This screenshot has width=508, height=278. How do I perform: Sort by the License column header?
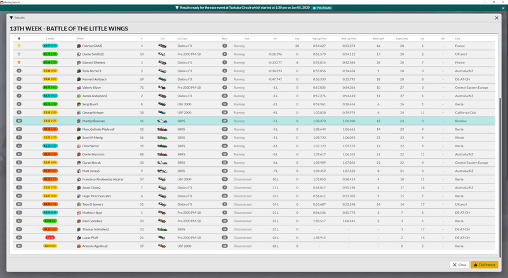point(50,39)
